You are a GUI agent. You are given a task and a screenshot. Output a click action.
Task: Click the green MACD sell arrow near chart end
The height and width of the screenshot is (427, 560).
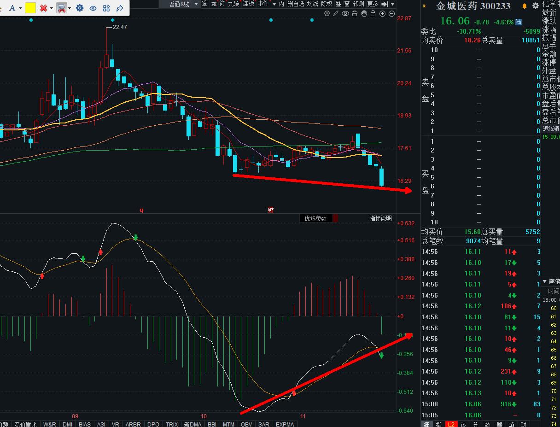pos(381,356)
